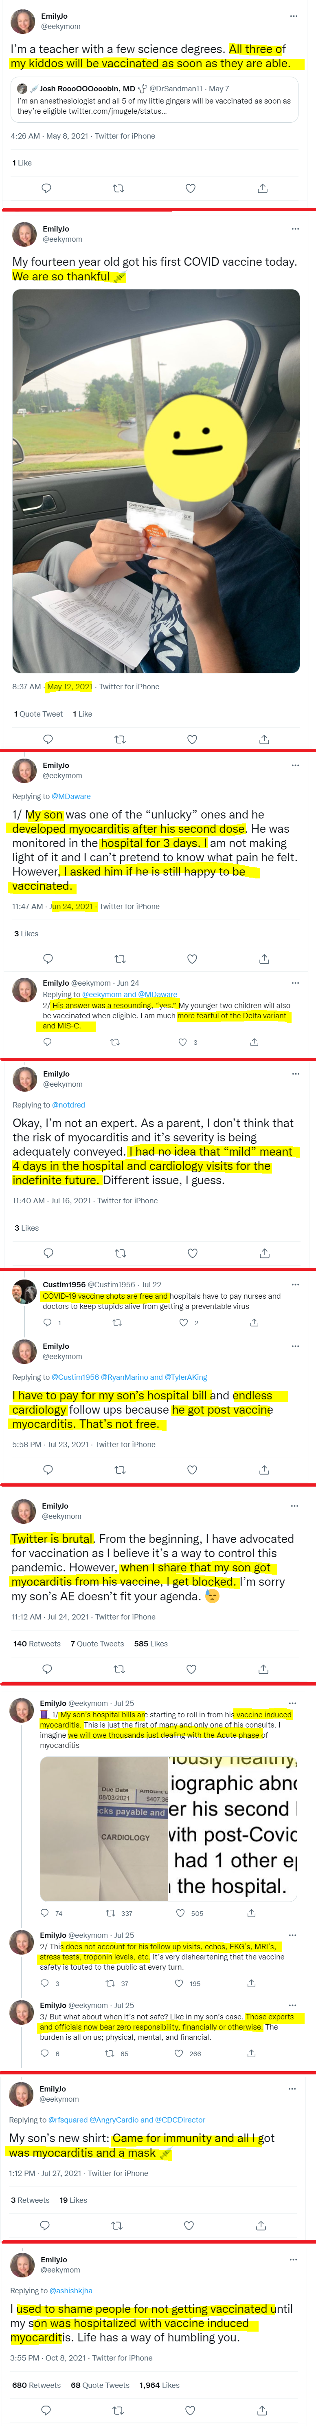This screenshot has width=316, height=2427.
Task: Like the 2/ reply about the Delta variant
Action: point(182,1042)
